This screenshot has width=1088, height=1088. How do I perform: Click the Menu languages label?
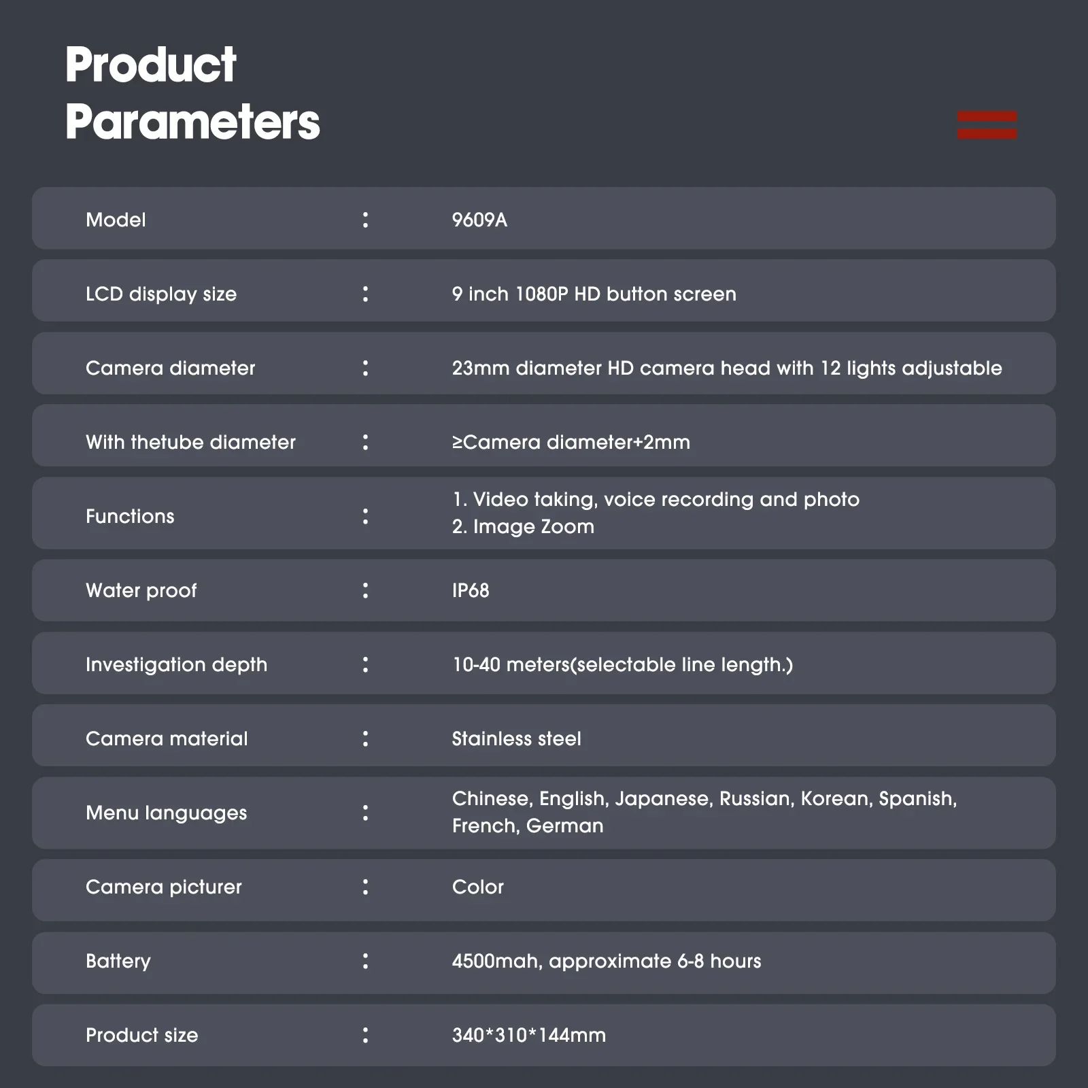166,813
